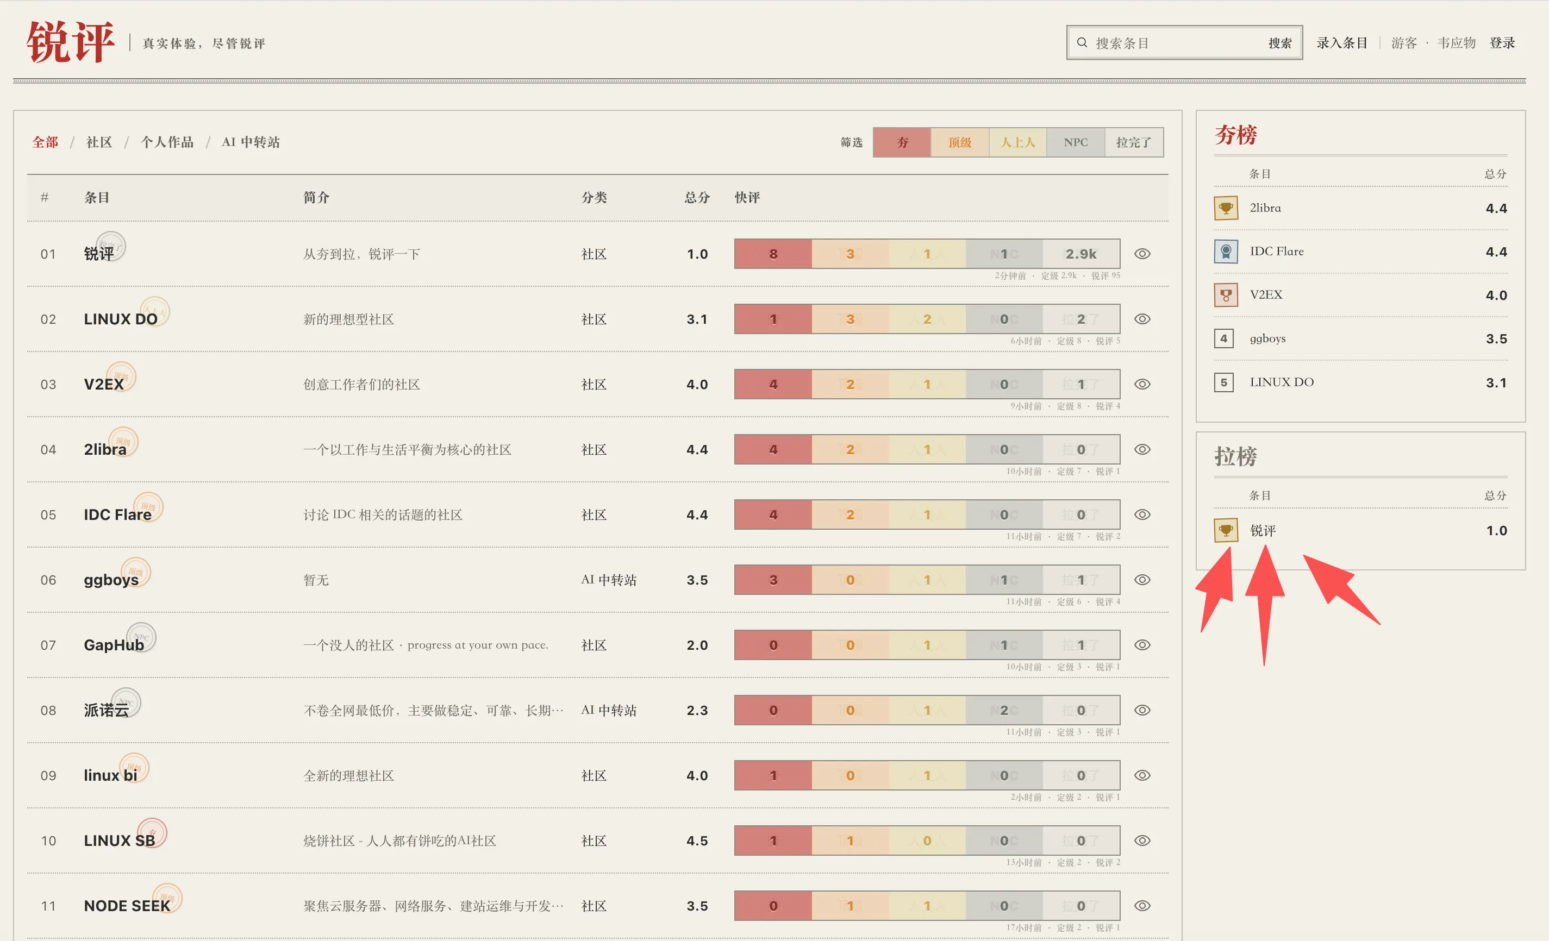This screenshot has width=1549, height=941.
Task: Open 2libra from the 夯榜 list
Action: (1265, 208)
